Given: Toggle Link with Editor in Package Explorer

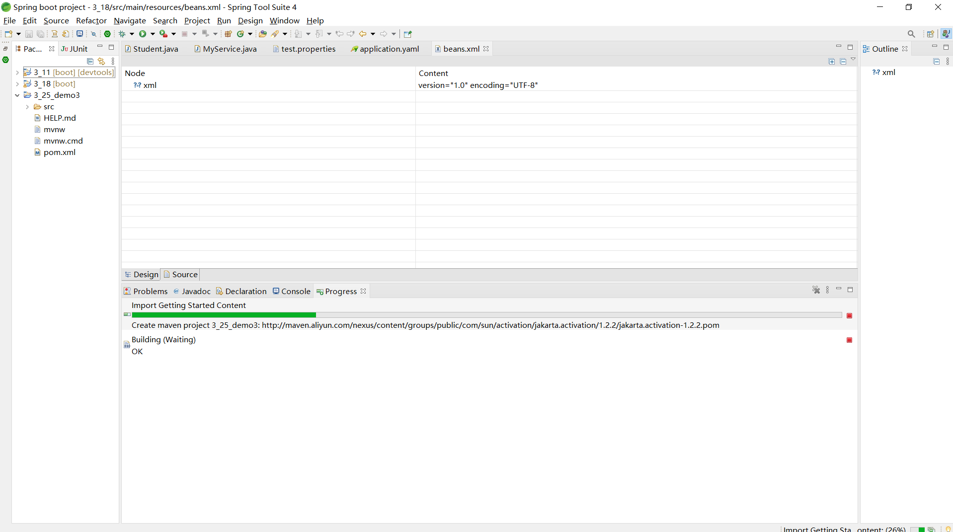Looking at the screenshot, I should pos(101,61).
